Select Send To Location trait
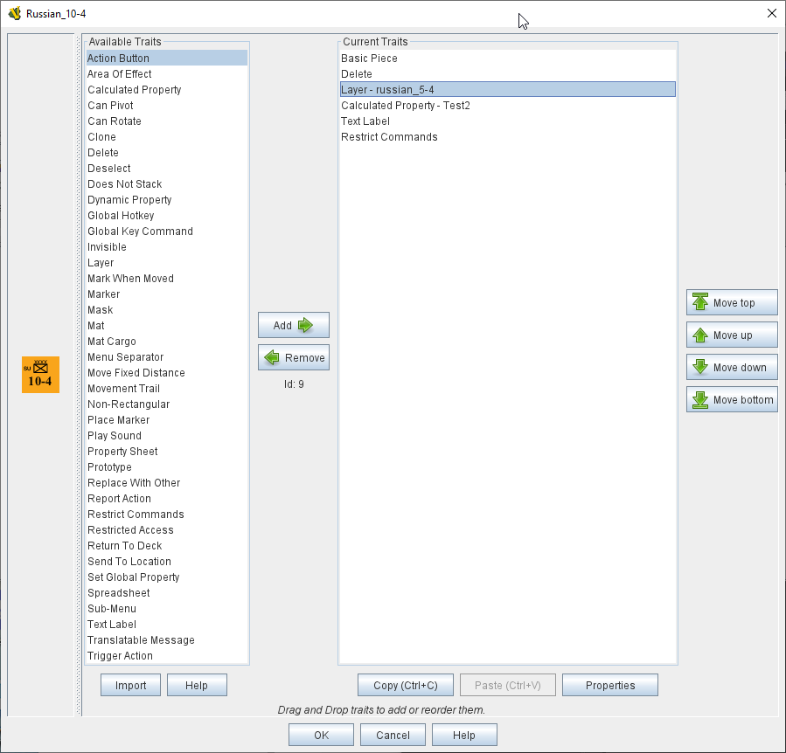786x753 pixels. coord(129,562)
